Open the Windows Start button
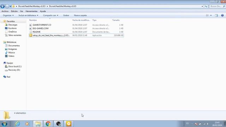Viewport: 226px width, 127px height. pos(4,124)
